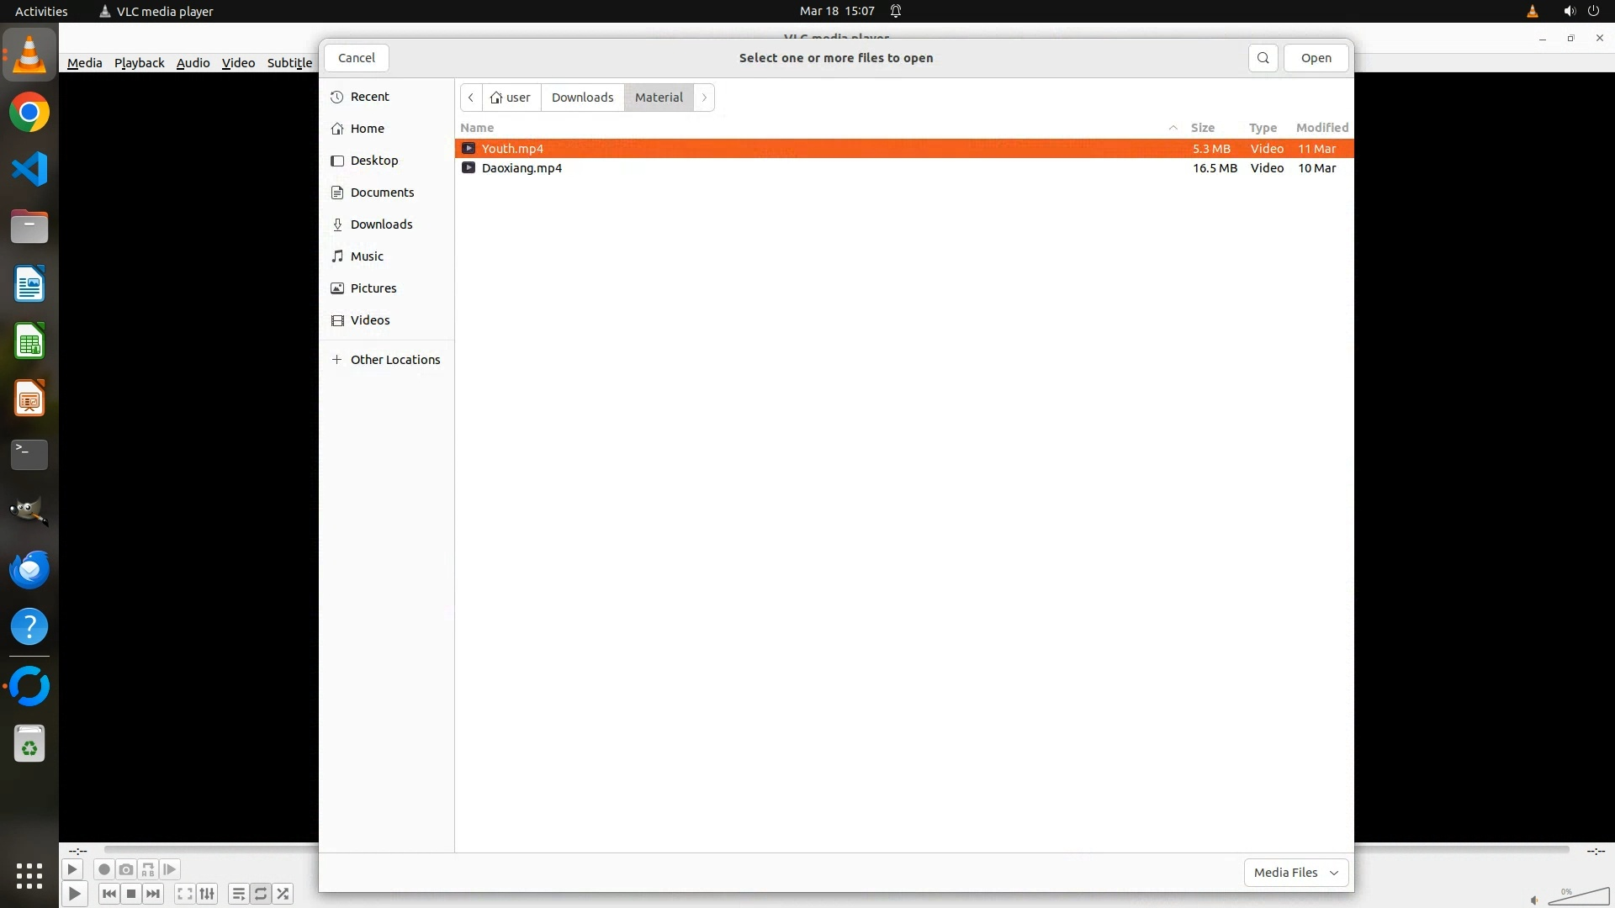Stop playback with the stop button
1615x908 pixels.
[x=131, y=894]
